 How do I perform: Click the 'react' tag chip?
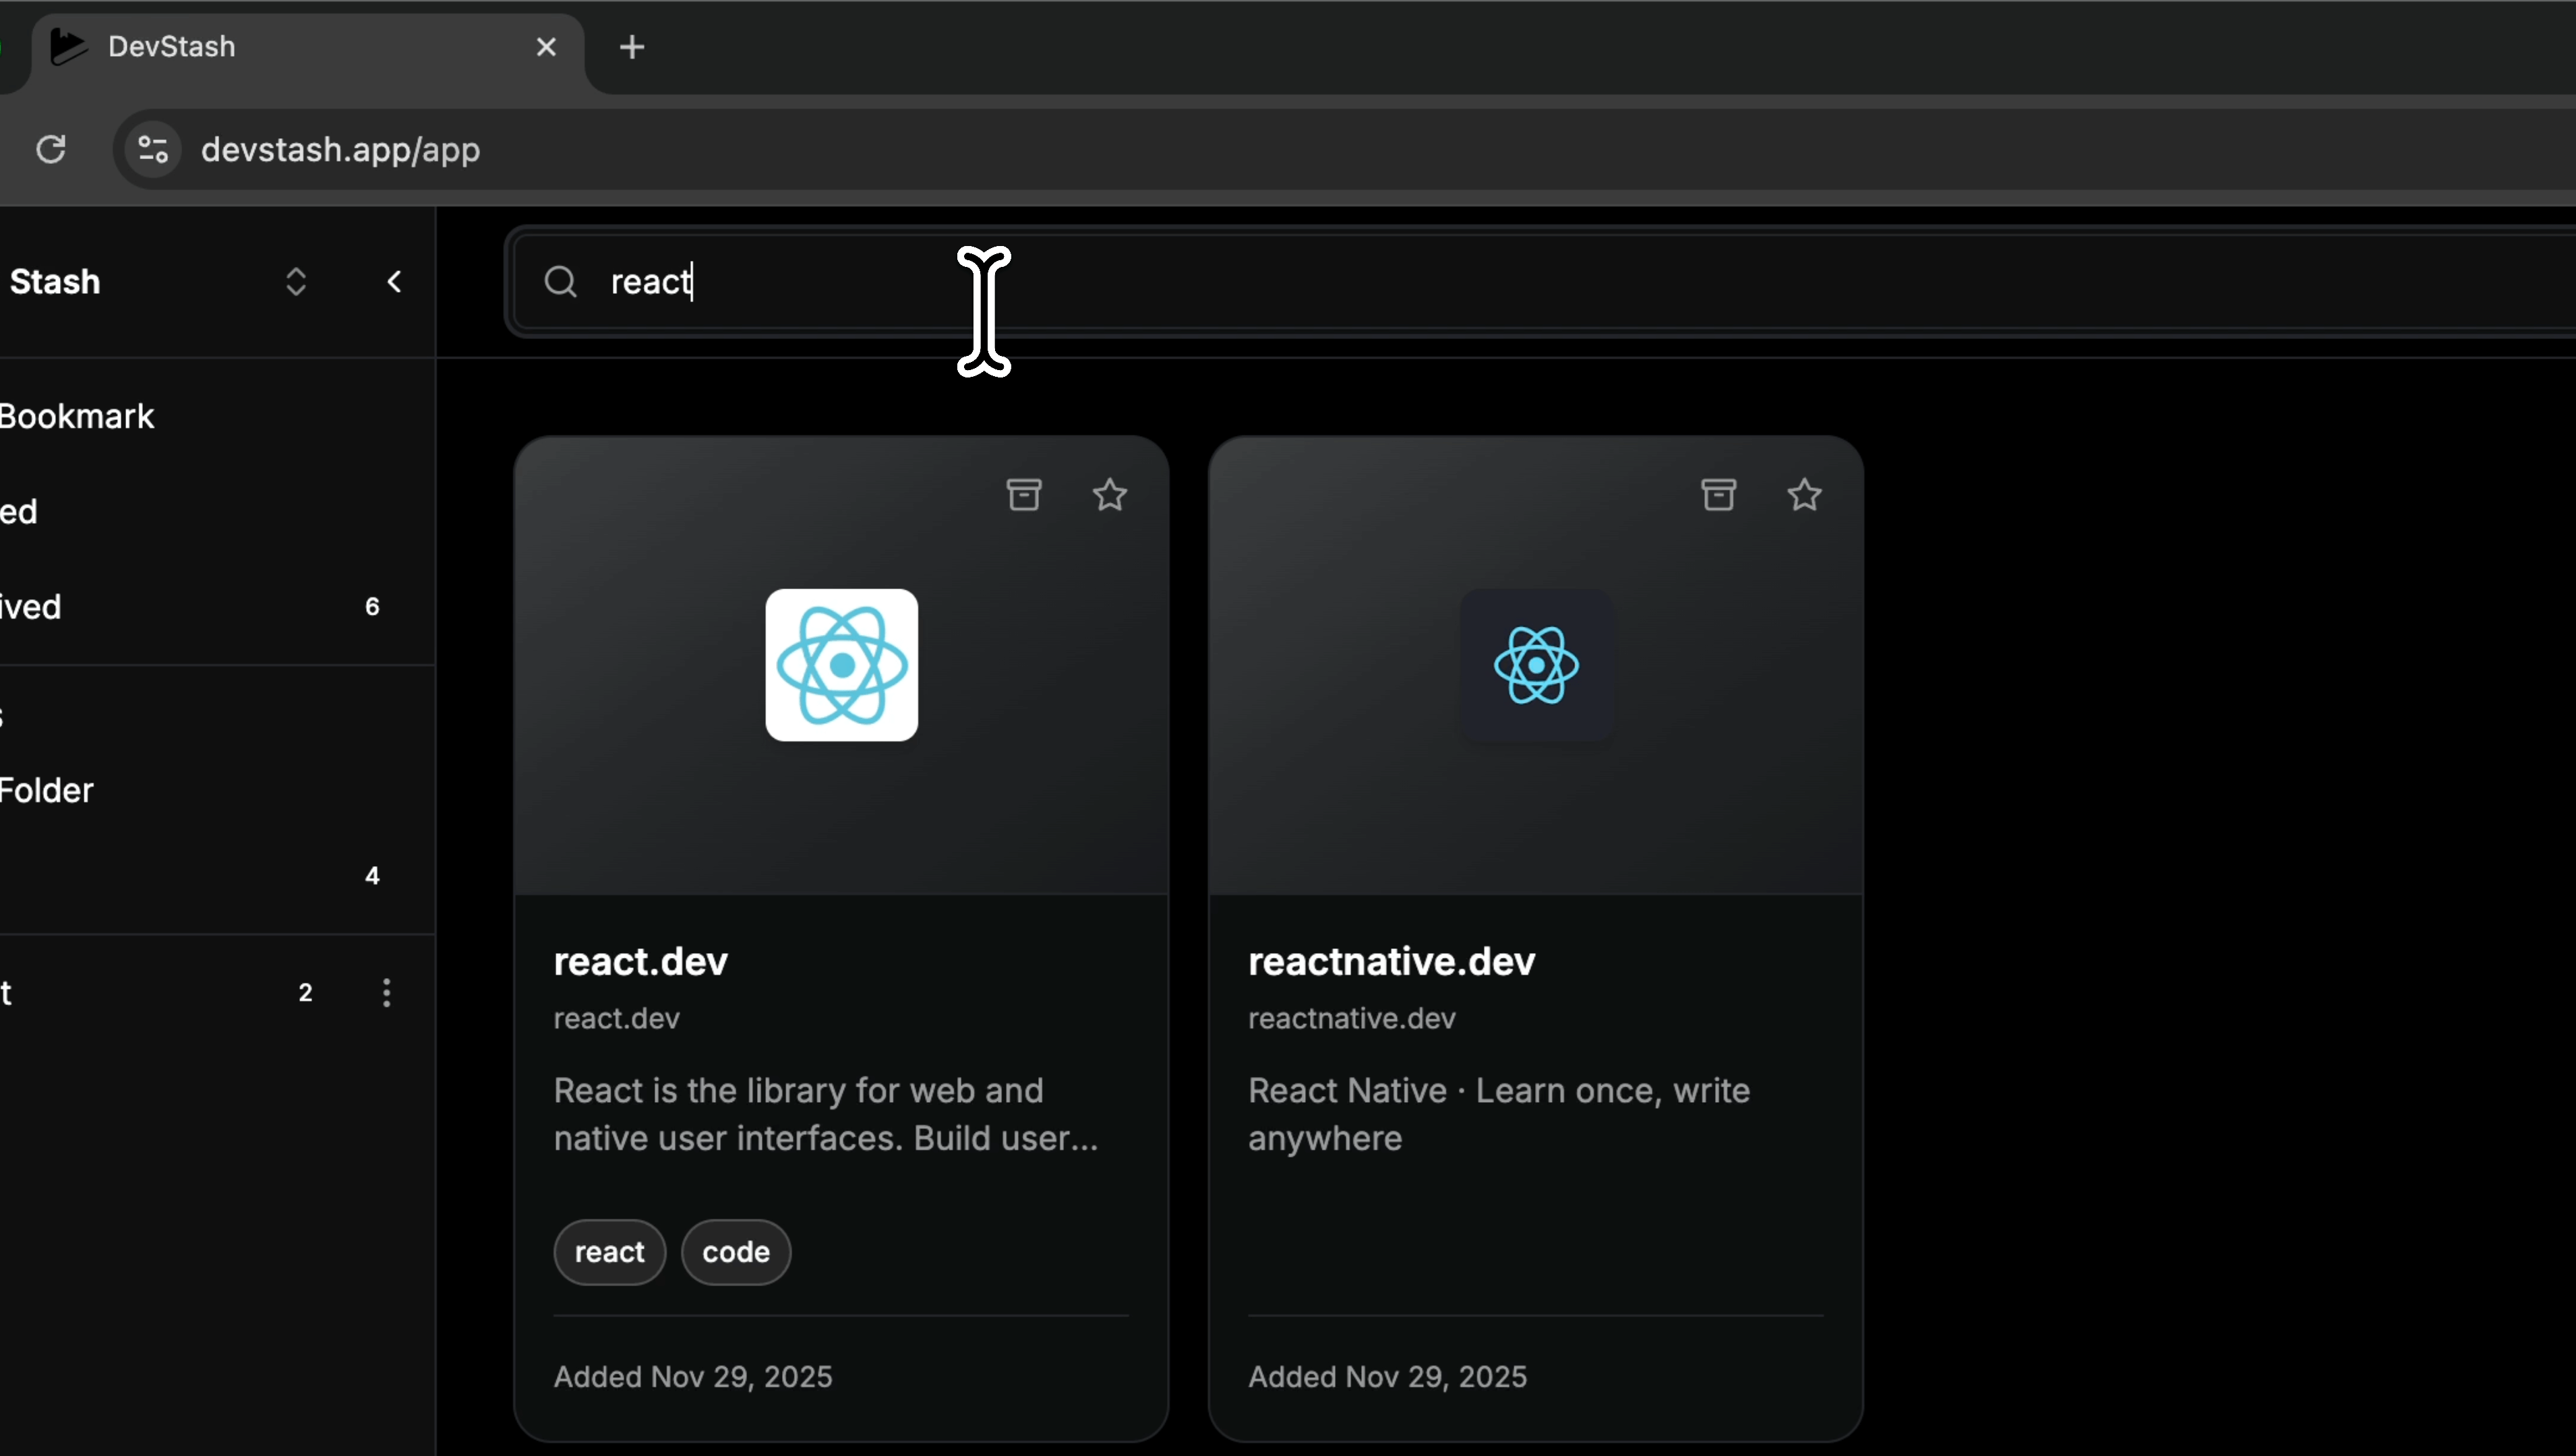click(609, 1252)
